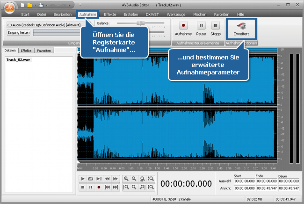Expand the undo history dropdown arrow
Screen dimensions: 304x204
tap(58, 5)
